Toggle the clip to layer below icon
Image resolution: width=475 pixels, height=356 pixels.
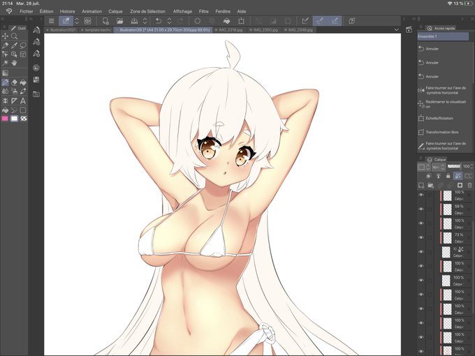click(429, 176)
